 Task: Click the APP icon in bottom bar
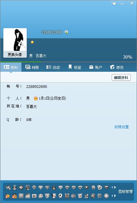(28, 196)
